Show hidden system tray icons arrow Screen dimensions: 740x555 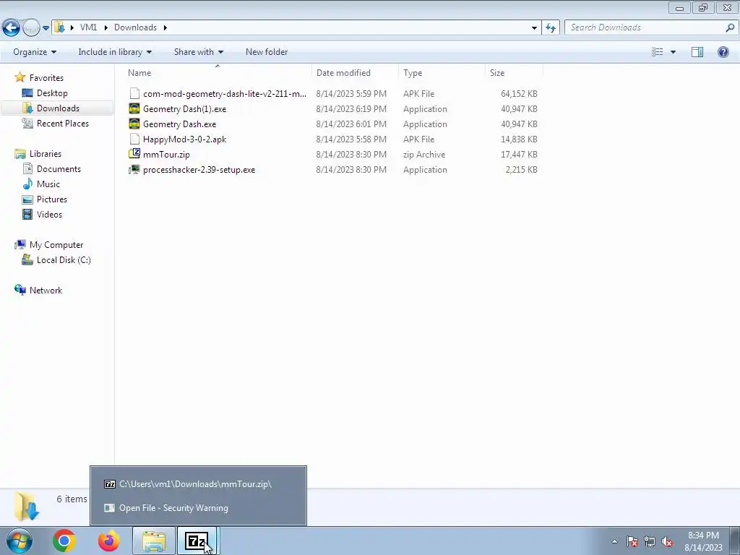click(614, 541)
